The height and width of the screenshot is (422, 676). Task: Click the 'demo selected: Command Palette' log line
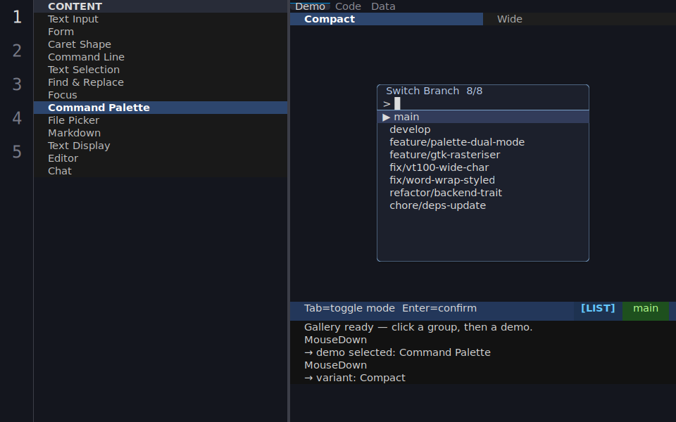pyautogui.click(x=397, y=352)
